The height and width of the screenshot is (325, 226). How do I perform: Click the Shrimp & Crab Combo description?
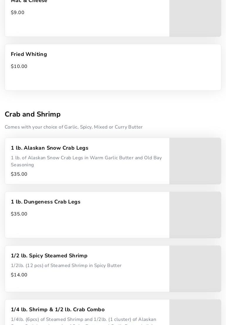[83, 320]
